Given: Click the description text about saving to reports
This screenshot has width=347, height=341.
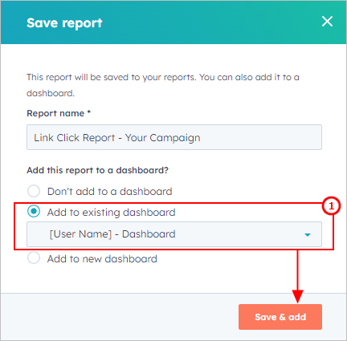Looking at the screenshot, I should click(163, 85).
